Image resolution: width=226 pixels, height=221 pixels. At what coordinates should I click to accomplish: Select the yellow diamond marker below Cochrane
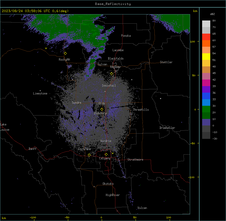coord(89,155)
